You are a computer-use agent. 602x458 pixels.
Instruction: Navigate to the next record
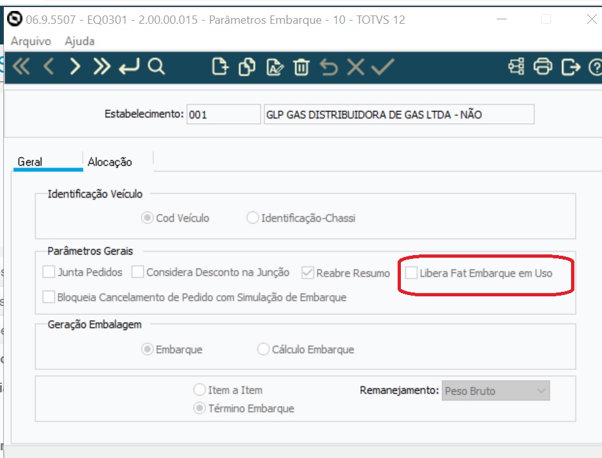tap(75, 67)
